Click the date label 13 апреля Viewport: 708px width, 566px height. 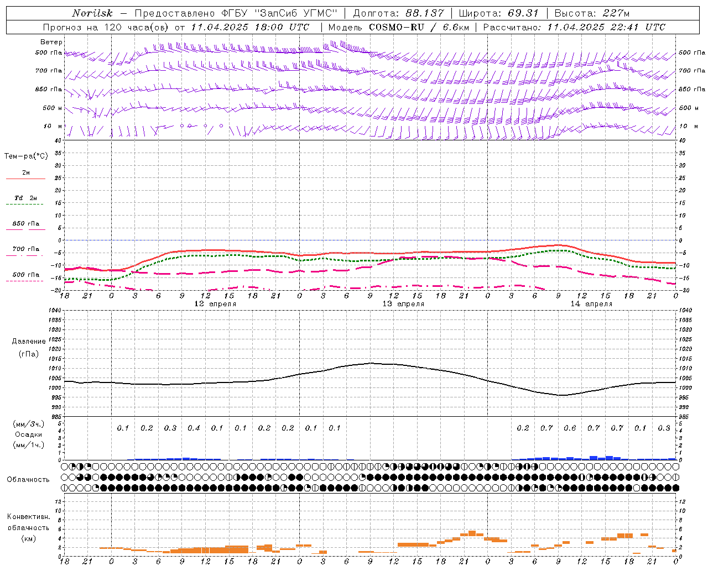[403, 304]
